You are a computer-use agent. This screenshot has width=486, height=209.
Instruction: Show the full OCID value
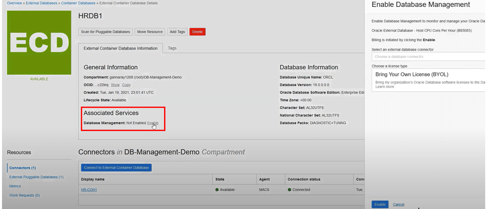(x=115, y=85)
